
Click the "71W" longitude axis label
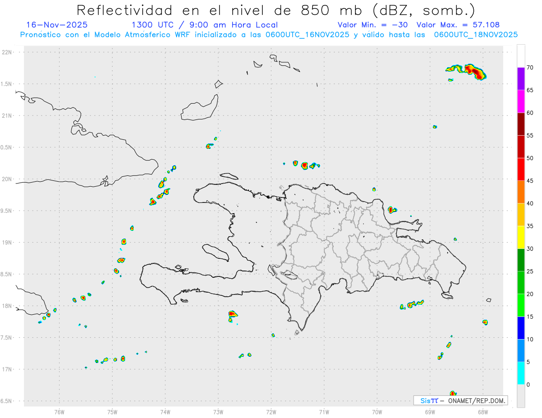point(324,412)
